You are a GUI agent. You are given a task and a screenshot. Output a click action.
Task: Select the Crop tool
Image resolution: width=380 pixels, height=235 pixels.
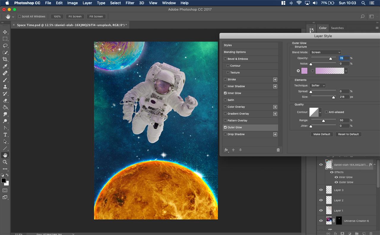coord(5,59)
